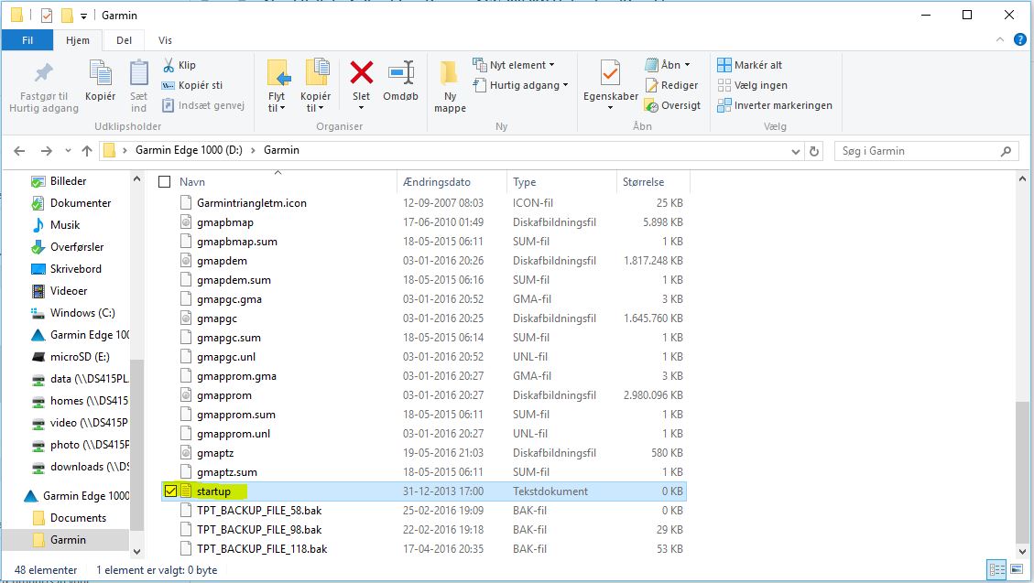This screenshot has width=1034, height=583.
Task: Open recent locations dropdown next to Forward
Action: click(68, 151)
